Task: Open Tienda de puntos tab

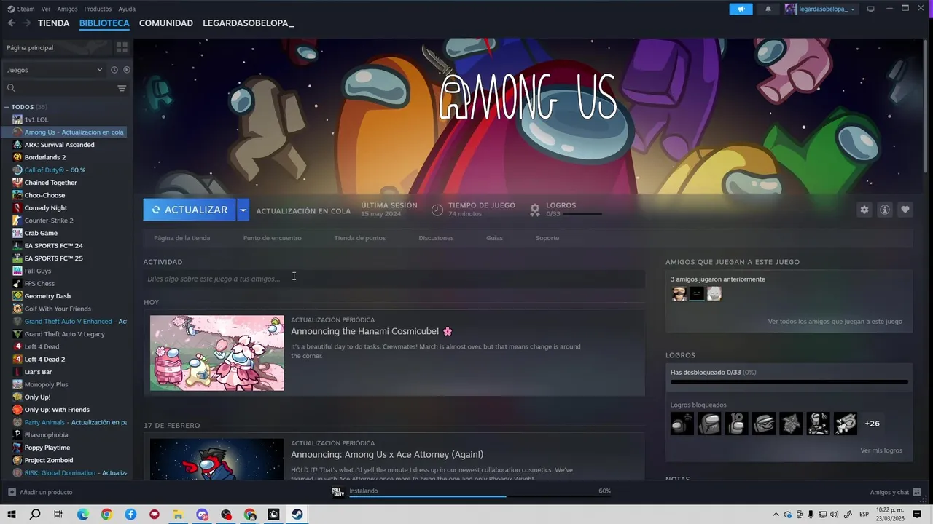Action: (x=360, y=238)
